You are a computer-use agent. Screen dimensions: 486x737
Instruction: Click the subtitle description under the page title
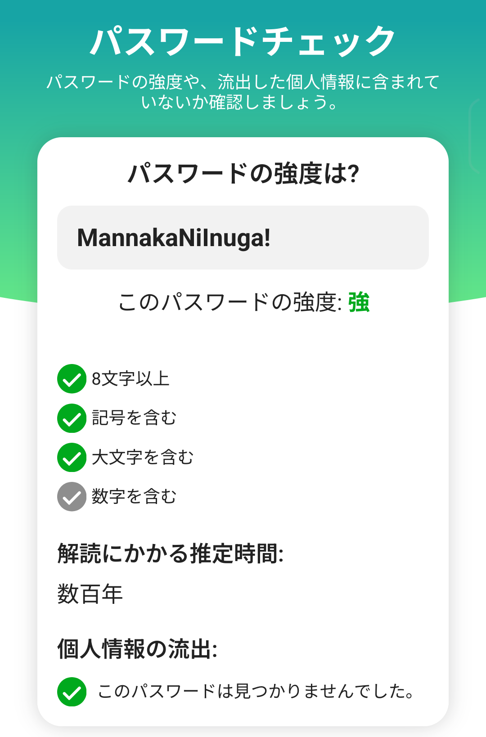pyautogui.click(x=243, y=92)
